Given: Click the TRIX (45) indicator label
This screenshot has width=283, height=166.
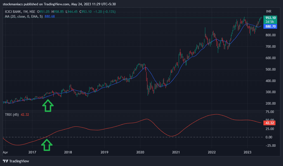Looking at the screenshot, I should point(12,115).
